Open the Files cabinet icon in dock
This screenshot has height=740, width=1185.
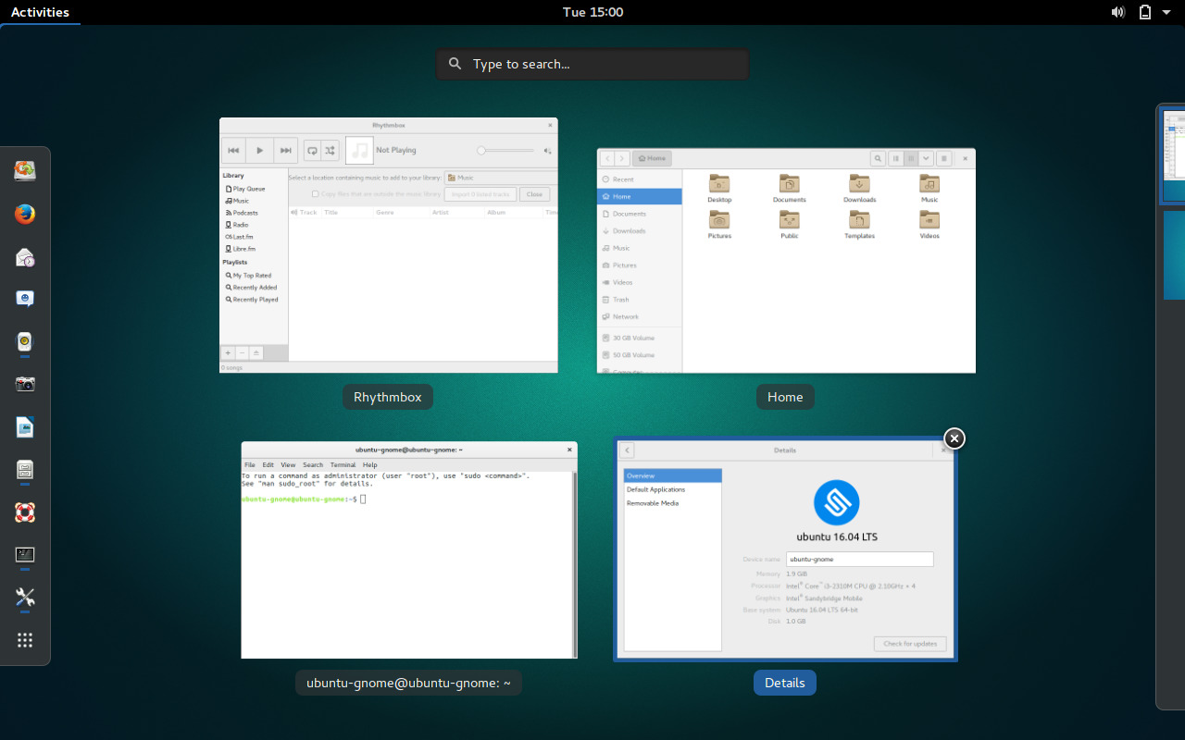pyautogui.click(x=25, y=470)
